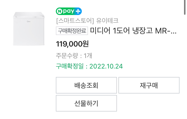This screenshot has height=119, width=187.
Task: Click the Midea logo on the fridge image
Action: tap(29, 21)
